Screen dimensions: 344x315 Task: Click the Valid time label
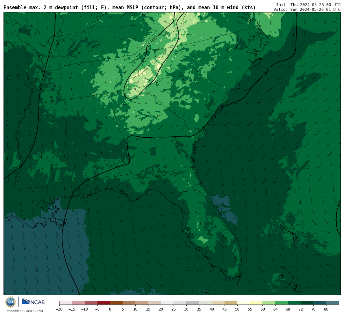pyautogui.click(x=307, y=10)
